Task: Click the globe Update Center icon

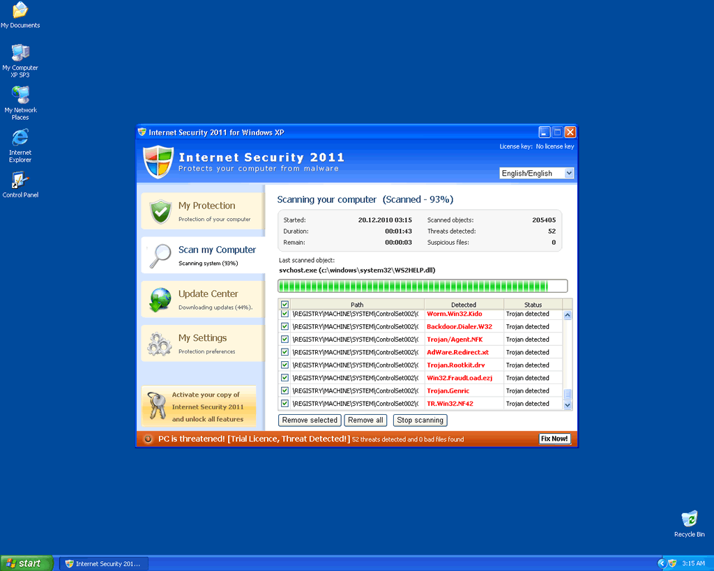Action: (x=160, y=299)
